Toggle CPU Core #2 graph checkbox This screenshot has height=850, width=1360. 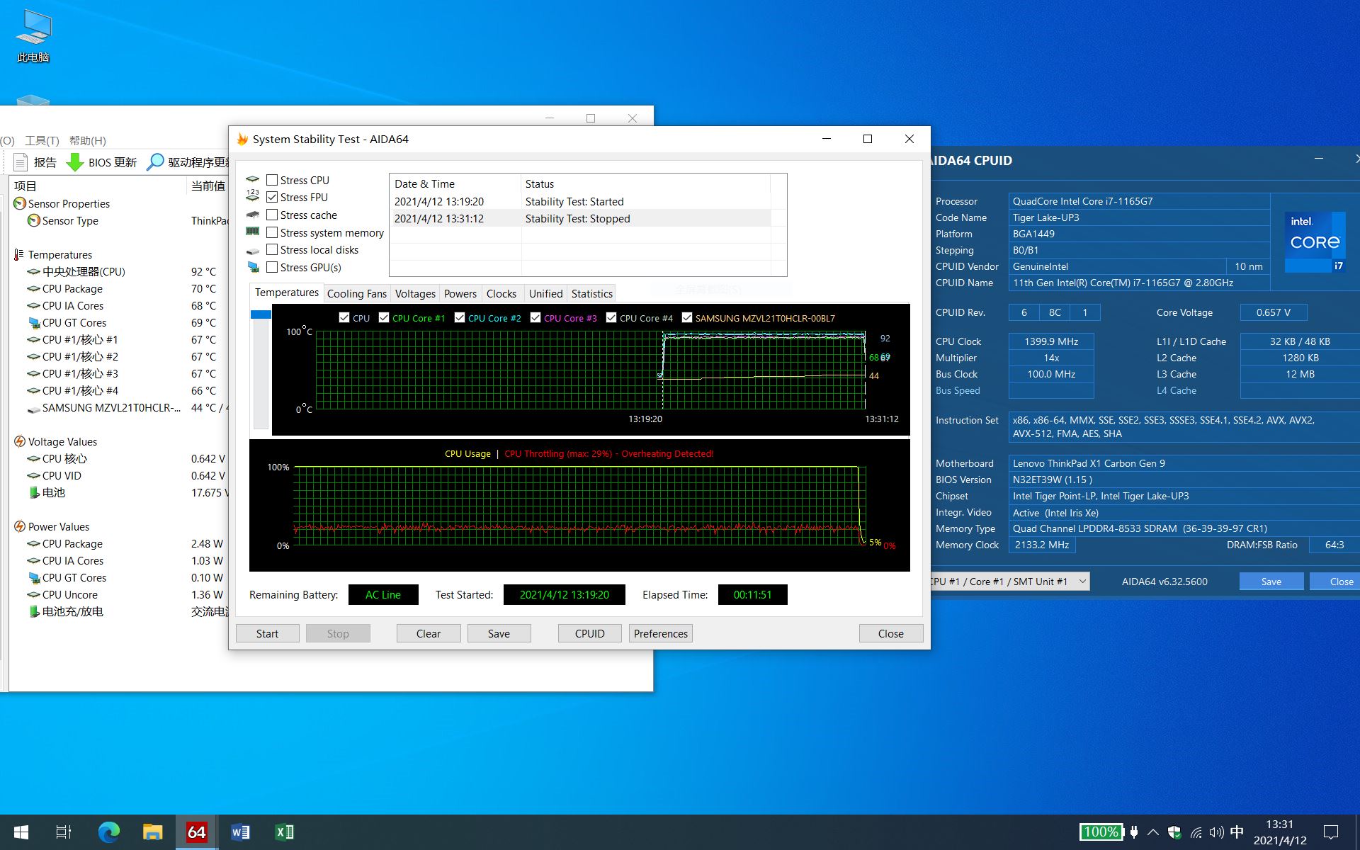tap(460, 318)
